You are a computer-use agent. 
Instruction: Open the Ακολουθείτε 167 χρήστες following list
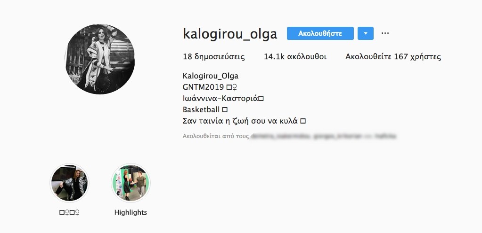pyautogui.click(x=393, y=57)
